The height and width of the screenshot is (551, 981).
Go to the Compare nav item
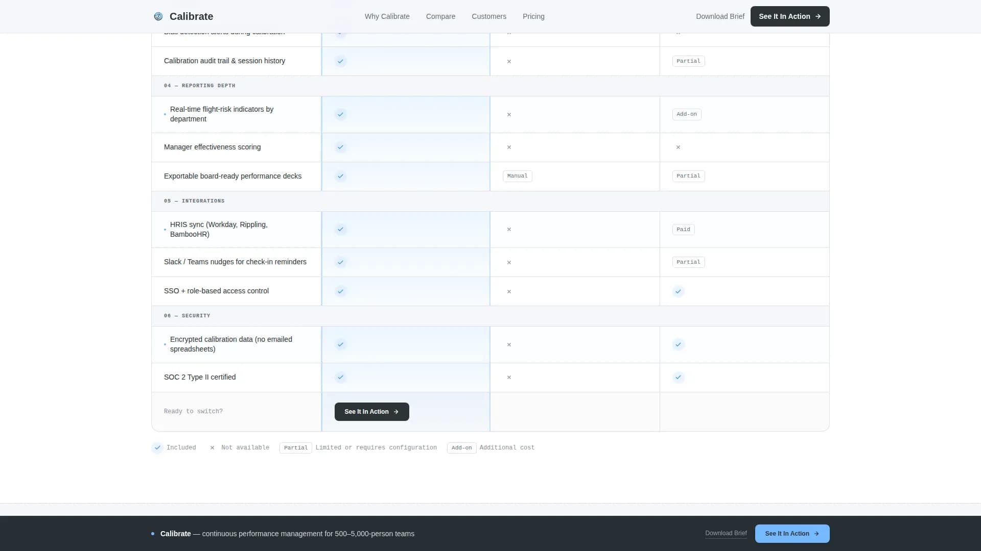(440, 16)
